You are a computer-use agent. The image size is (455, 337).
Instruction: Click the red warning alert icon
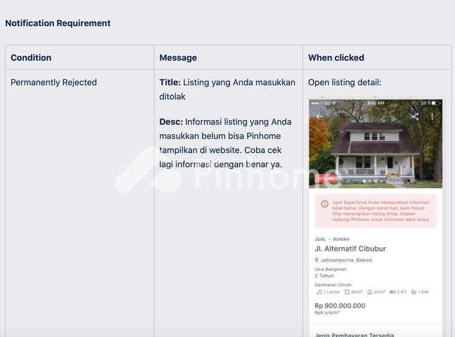coord(324,204)
